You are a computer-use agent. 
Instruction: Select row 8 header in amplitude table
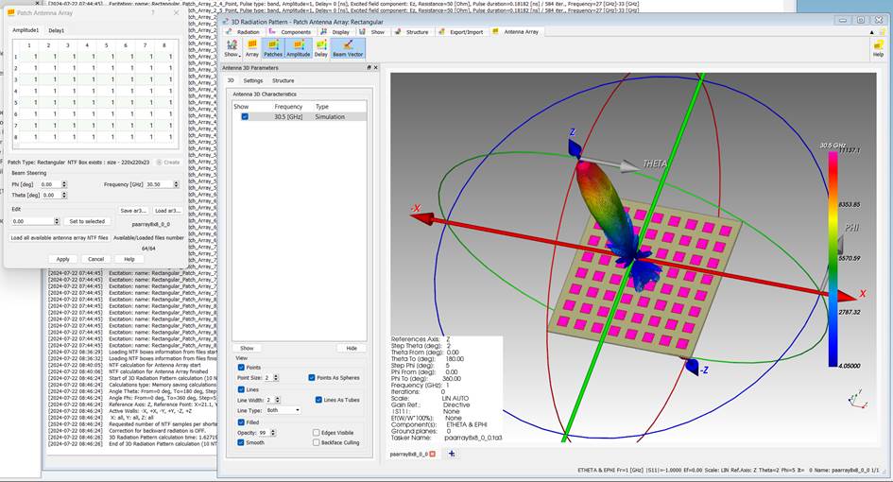pyautogui.click(x=16, y=137)
